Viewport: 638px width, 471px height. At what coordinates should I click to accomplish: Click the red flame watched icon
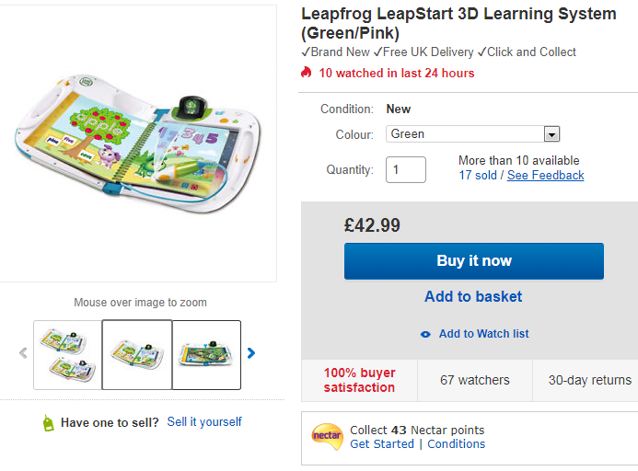coord(307,73)
